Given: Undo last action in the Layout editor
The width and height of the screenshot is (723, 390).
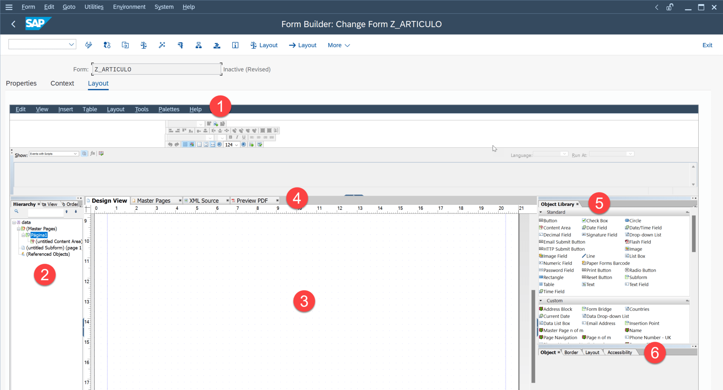Looking at the screenshot, I should 171,145.
